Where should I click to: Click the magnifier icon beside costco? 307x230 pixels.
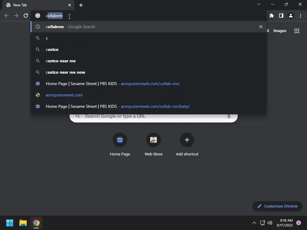click(37, 49)
